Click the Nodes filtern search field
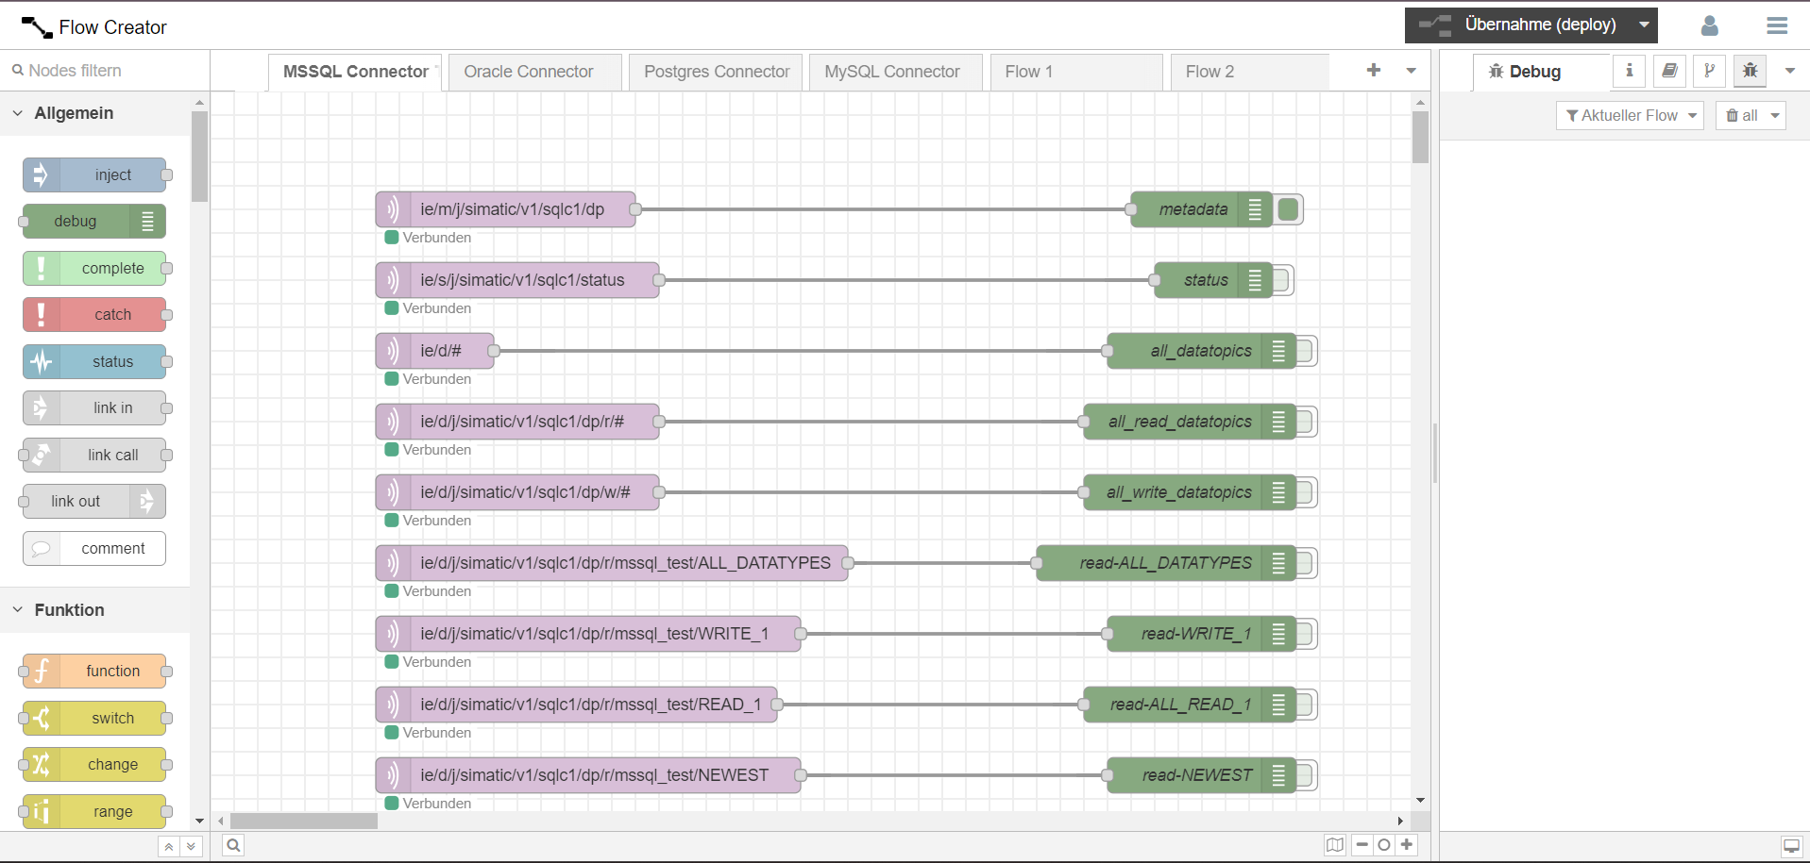This screenshot has height=863, width=1810. point(104,71)
